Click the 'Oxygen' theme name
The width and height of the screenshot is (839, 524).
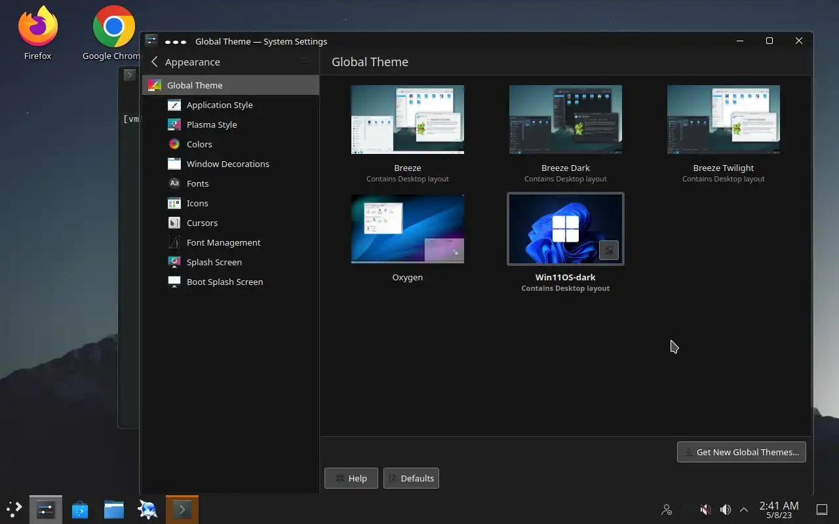(x=408, y=277)
